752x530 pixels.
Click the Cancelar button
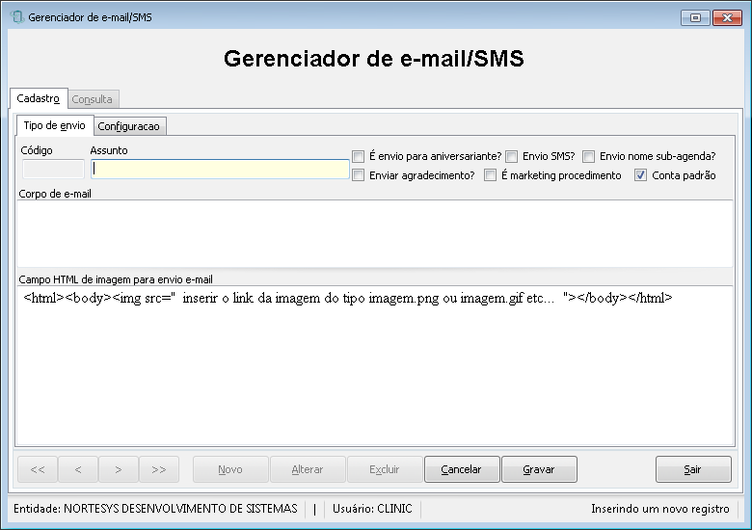462,469
